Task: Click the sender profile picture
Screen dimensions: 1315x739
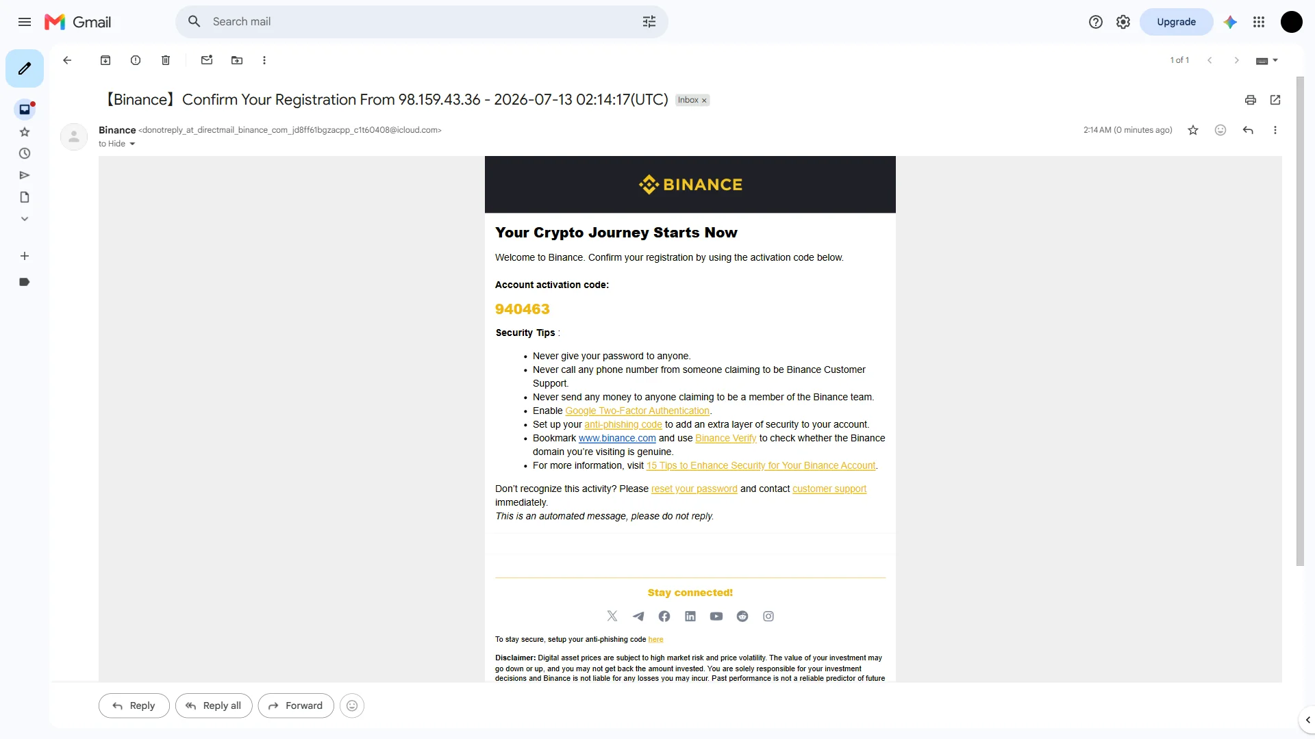Action: [x=74, y=137]
